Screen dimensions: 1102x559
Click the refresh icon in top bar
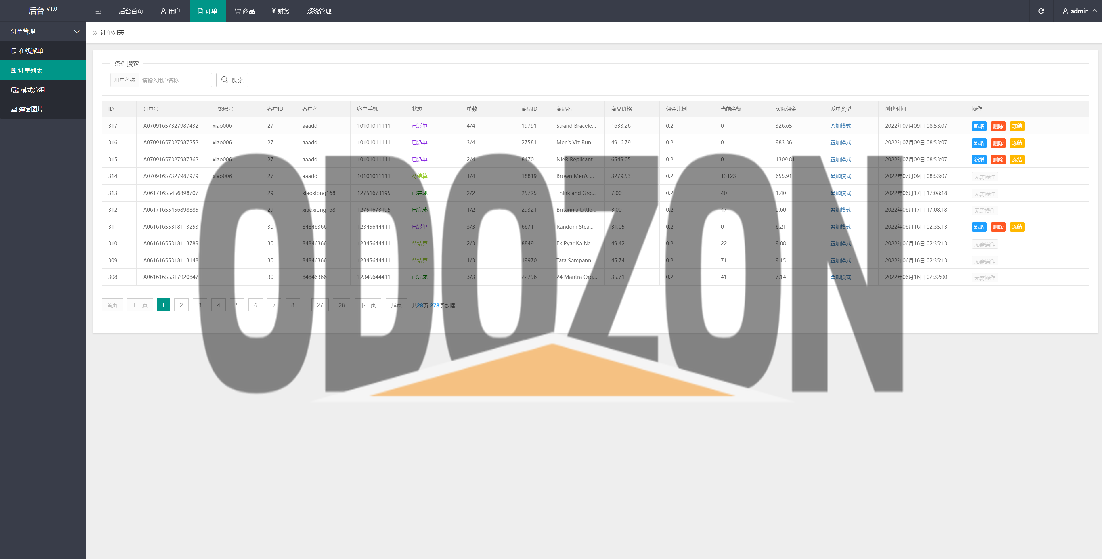pos(1041,11)
